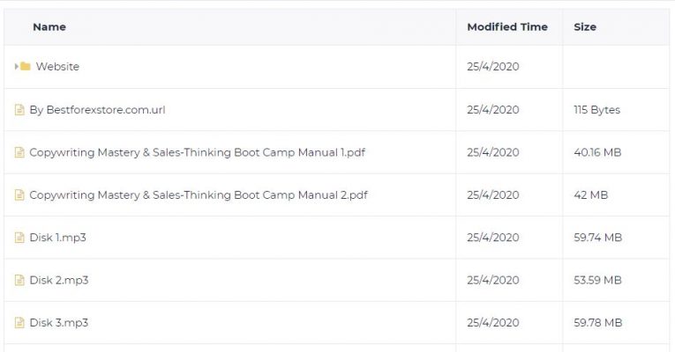Click the Modified Time column header
675x352 pixels.
507,27
